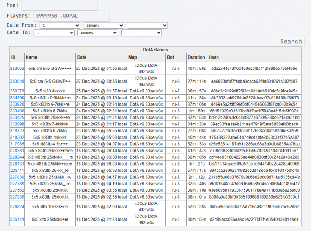Click the 'Date From:' label
311x231 pixels.
[x=21, y=25]
